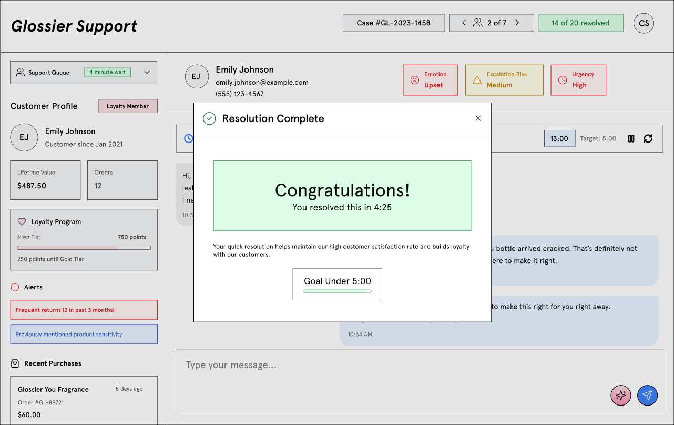Click the green checkmark icon in dialog header
The width and height of the screenshot is (674, 425).
tap(209, 118)
